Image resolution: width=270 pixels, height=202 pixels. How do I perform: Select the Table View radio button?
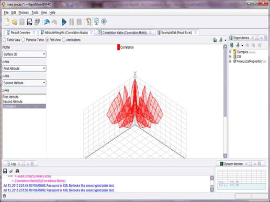pyautogui.click(x=5, y=40)
